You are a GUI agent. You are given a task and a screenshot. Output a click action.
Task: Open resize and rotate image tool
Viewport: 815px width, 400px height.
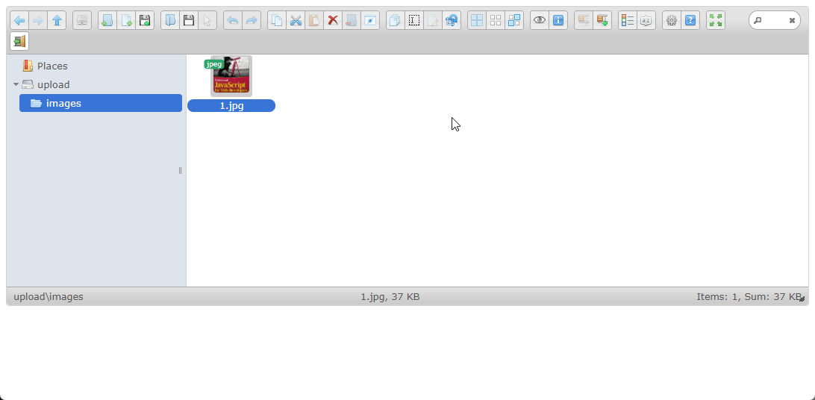[452, 20]
